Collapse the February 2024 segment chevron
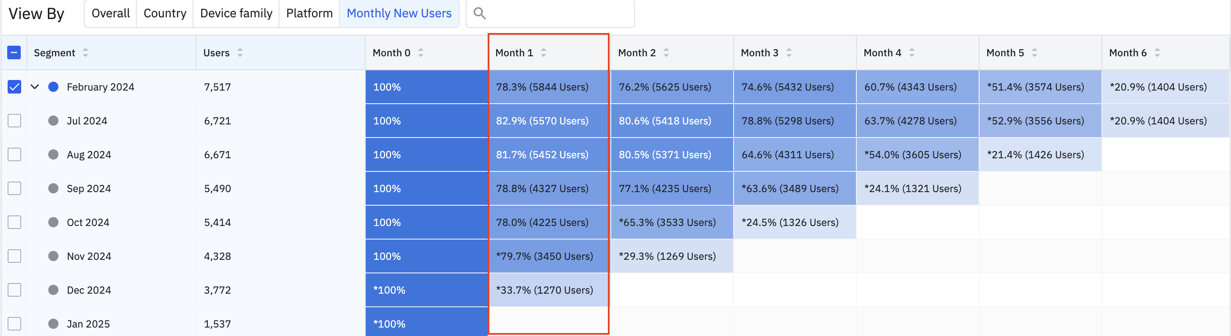Viewport: 1231px width, 336px height. pos(35,87)
